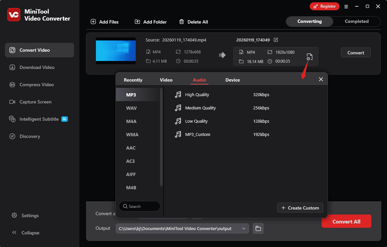Switch to the Video format tab
This screenshot has width=387, height=247.
coord(166,80)
